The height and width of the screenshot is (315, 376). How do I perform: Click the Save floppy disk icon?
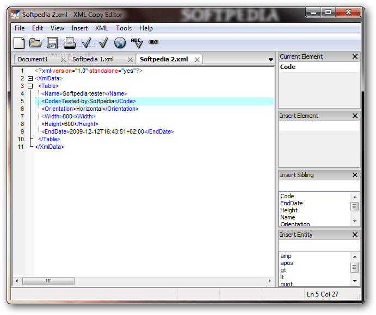(53, 43)
